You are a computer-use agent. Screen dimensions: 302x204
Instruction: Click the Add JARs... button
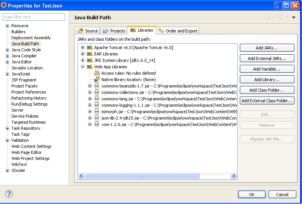point(267,48)
